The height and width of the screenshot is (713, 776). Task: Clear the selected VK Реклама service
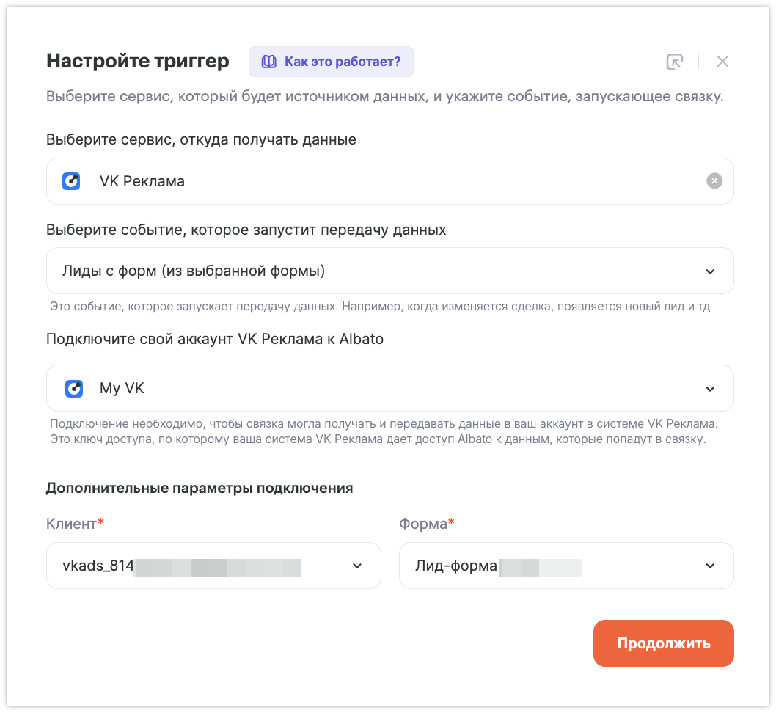pos(714,181)
